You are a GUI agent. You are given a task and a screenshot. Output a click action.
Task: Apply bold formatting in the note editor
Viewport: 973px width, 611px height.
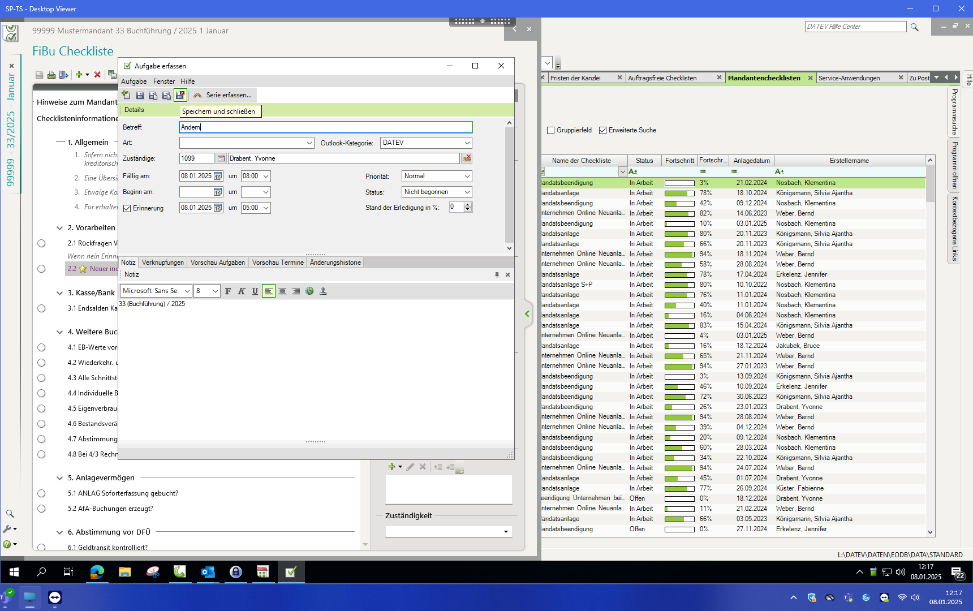click(228, 291)
